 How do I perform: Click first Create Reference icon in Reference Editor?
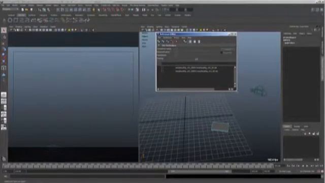coord(159,42)
